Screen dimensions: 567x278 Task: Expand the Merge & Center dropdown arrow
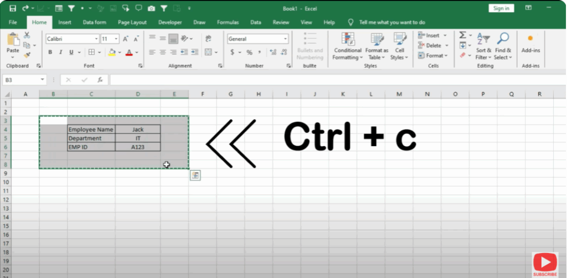[x=216, y=53]
